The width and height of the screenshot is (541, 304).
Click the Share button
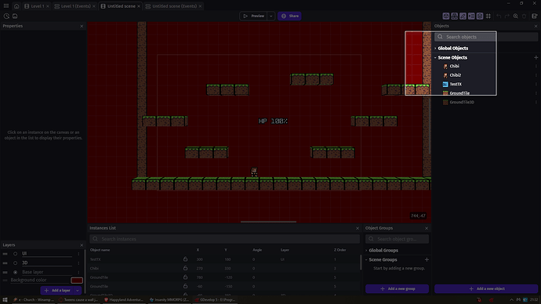click(289, 16)
